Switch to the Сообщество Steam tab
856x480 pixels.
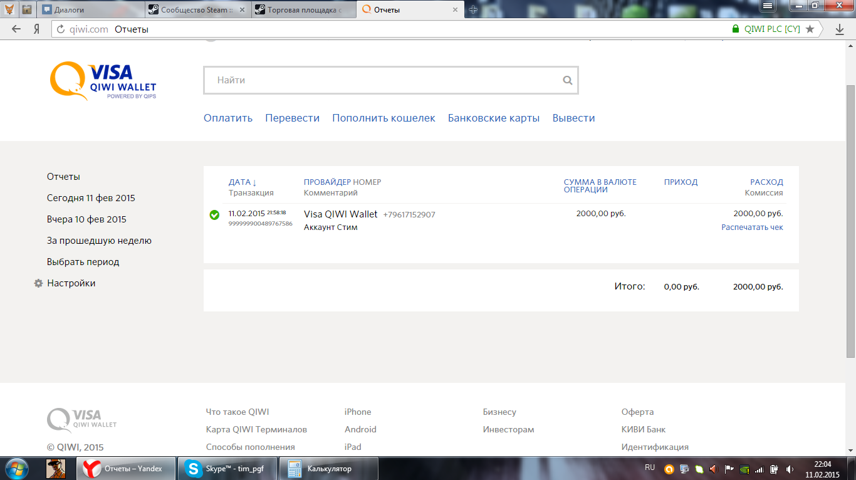[198, 10]
